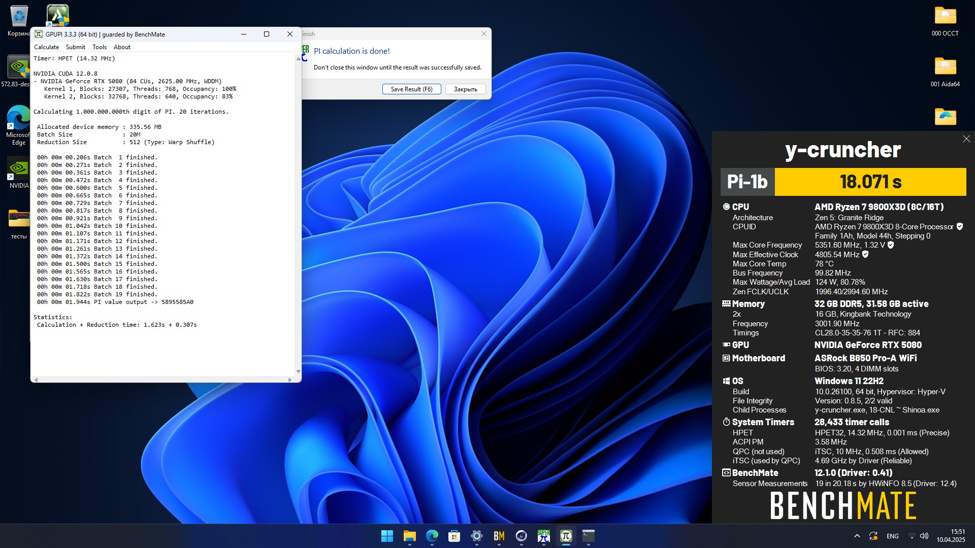Click the GPUPI horizontal scrollbar left arrow
This screenshot has width=975, height=548.
[36, 380]
